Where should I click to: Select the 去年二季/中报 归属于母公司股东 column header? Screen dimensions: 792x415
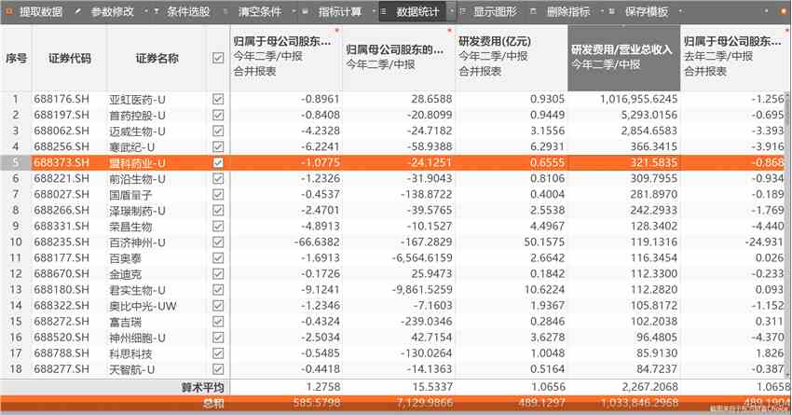[735, 58]
